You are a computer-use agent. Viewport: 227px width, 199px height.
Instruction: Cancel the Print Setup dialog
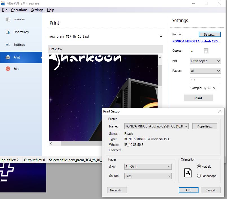[x=210, y=190]
